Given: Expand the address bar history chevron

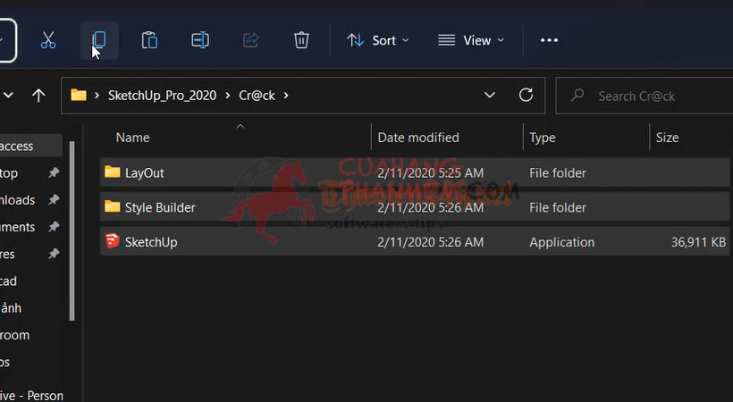Looking at the screenshot, I should point(490,96).
